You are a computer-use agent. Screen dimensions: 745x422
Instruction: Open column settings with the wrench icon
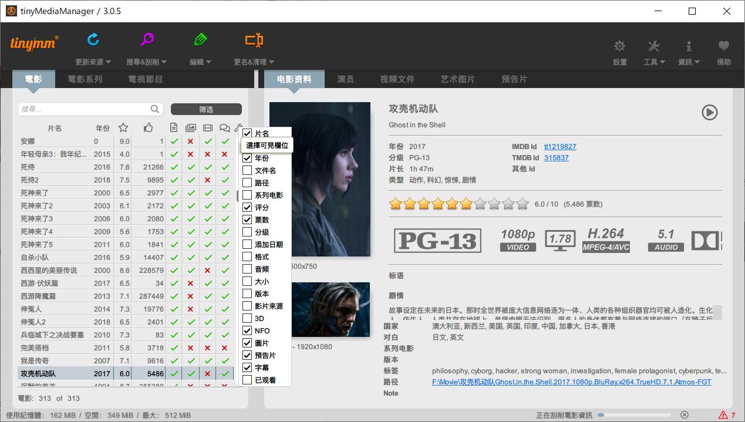(238, 127)
